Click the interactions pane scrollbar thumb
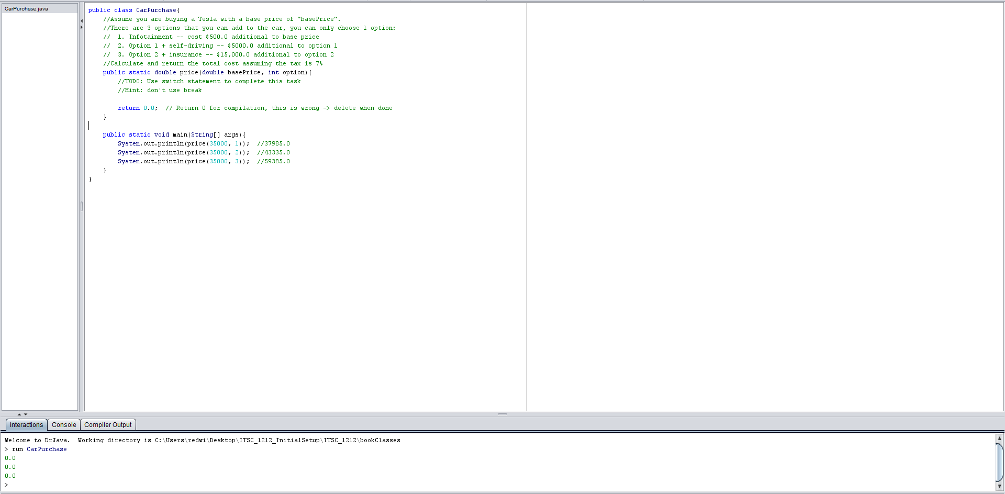 pyautogui.click(x=999, y=462)
